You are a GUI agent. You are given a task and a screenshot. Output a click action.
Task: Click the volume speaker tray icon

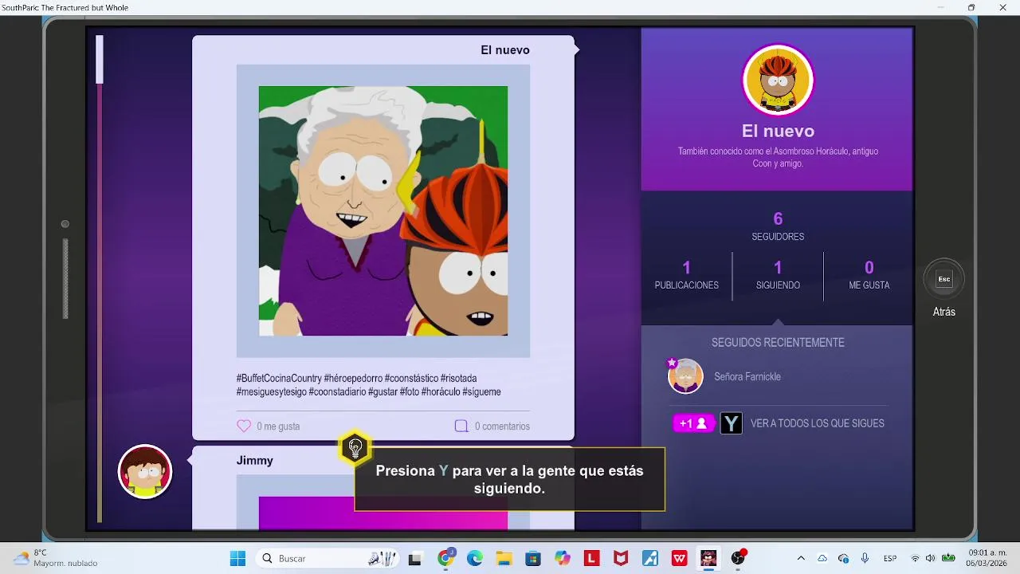pos(930,558)
